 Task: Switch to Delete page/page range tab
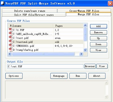[30, 11]
